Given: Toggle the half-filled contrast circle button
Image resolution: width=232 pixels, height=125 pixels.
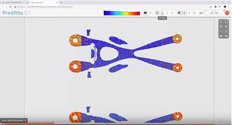Looking at the screenshot, I should click(179, 13).
